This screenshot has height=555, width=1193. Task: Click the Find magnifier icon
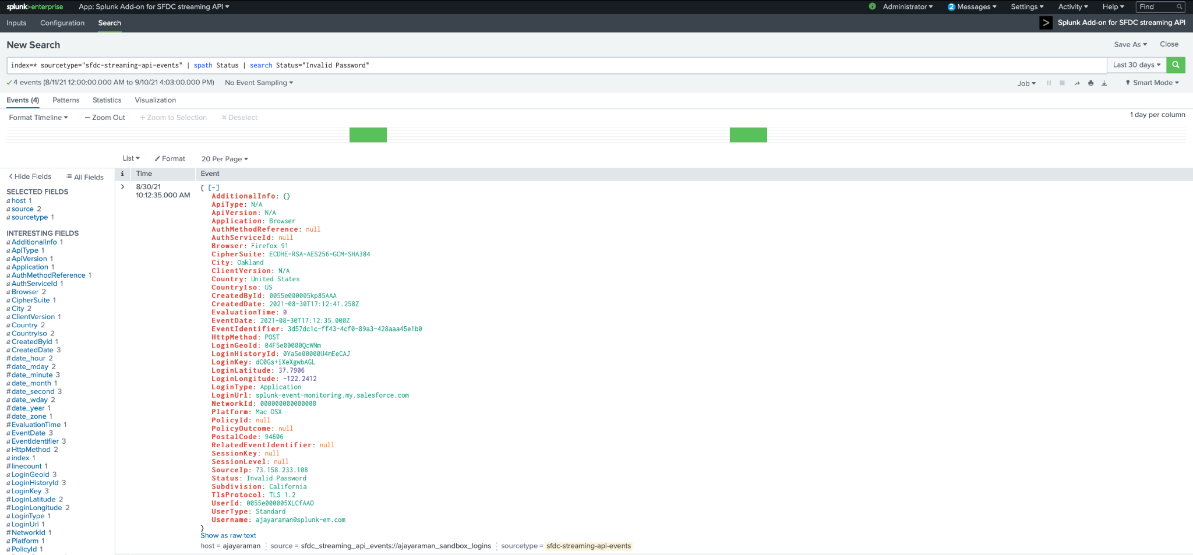pyautogui.click(x=1179, y=7)
